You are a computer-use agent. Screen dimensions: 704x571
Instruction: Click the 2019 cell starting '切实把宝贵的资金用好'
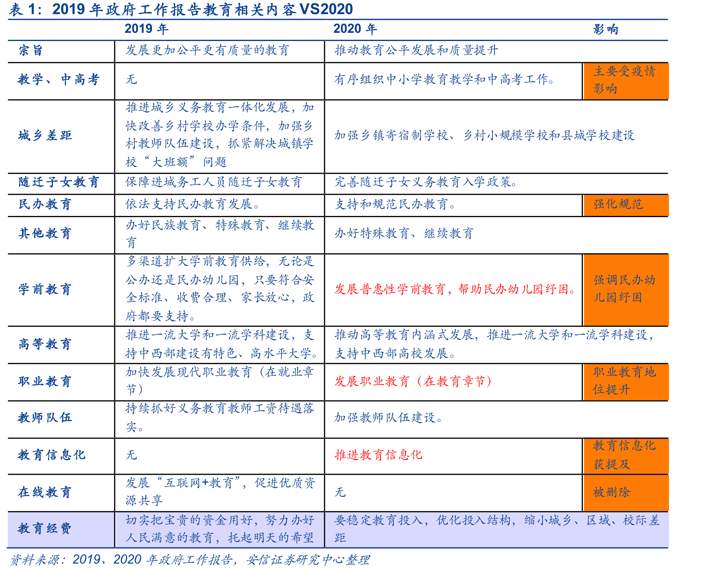[x=220, y=529]
